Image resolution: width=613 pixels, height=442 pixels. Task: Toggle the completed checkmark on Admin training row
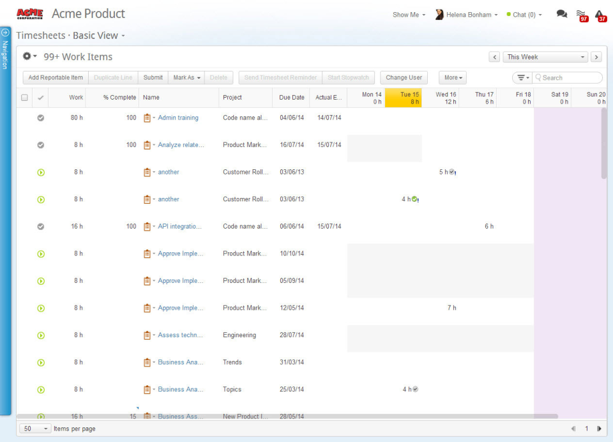point(41,118)
